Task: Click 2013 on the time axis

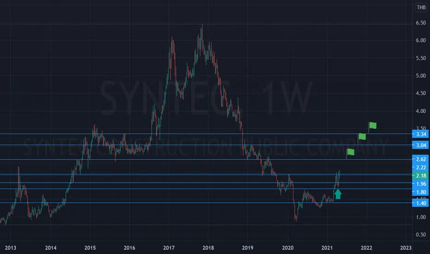Action: [x=11, y=248]
